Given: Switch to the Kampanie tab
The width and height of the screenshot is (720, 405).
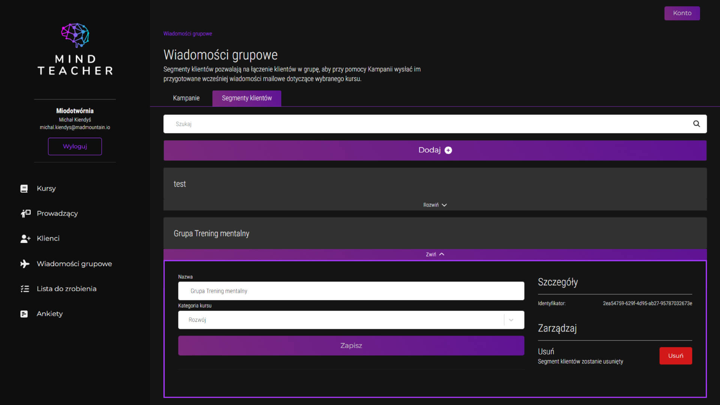Looking at the screenshot, I should [186, 98].
